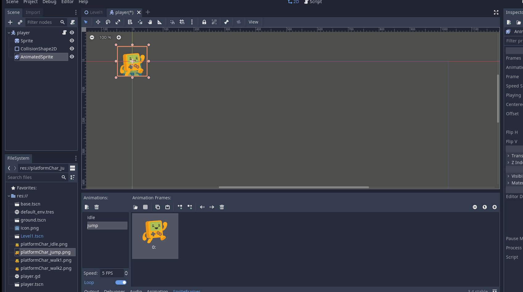
Task: Add a new node with plus icon
Action: click(x=10, y=22)
